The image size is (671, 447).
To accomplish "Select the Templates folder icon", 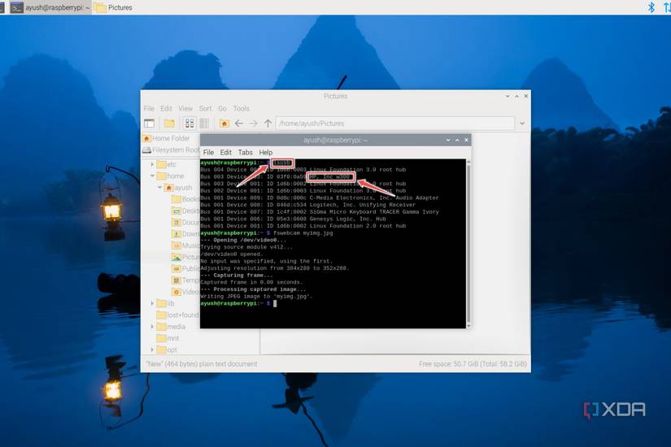I will tap(176, 280).
